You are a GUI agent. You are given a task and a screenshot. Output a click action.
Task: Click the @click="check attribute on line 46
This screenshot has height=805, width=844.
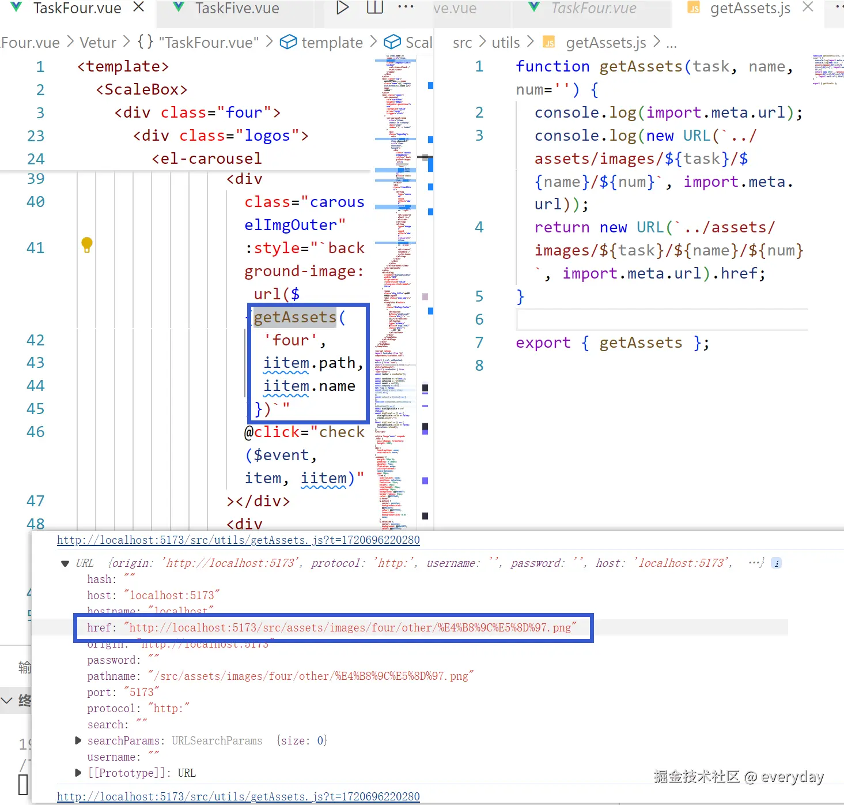304,432
